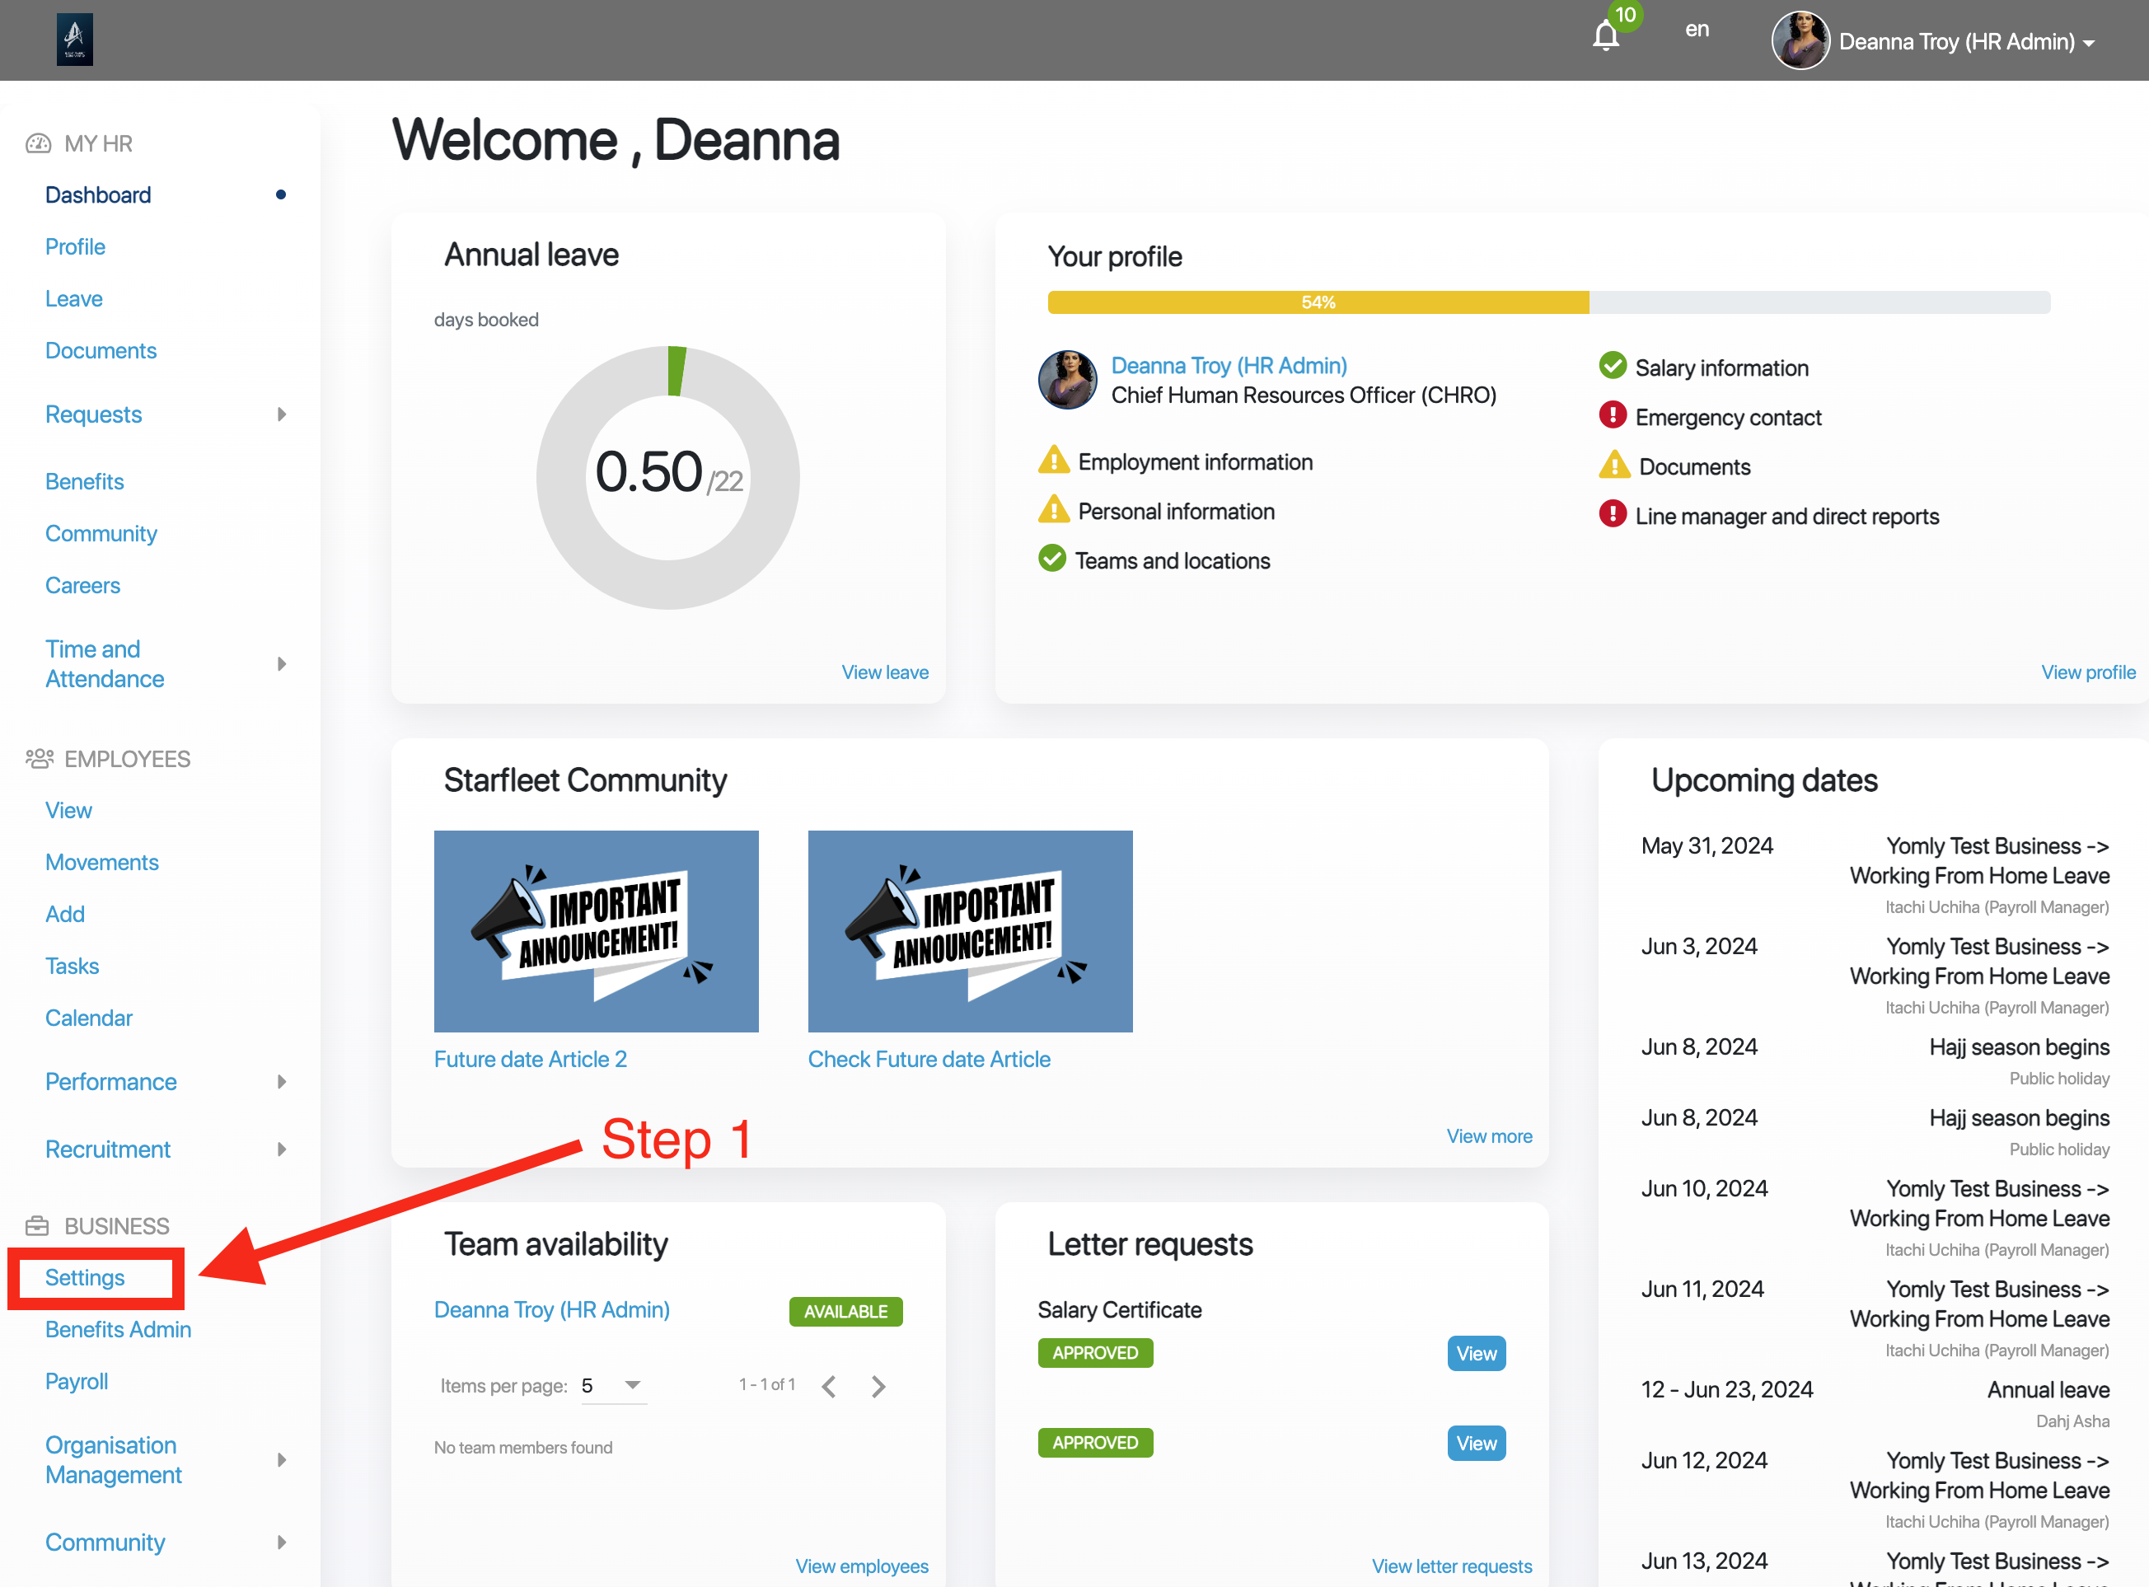This screenshot has height=1587, width=2149.
Task: Open the notification bell icon
Action: [x=1605, y=36]
